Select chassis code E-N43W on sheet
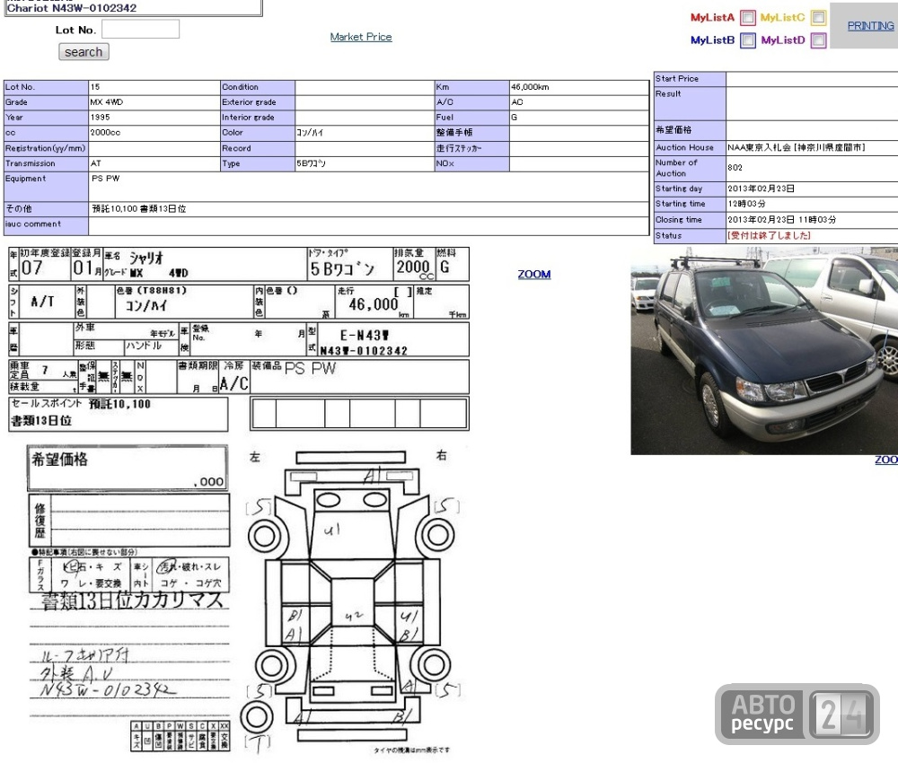Screen dimensions: 898x763 [365, 336]
